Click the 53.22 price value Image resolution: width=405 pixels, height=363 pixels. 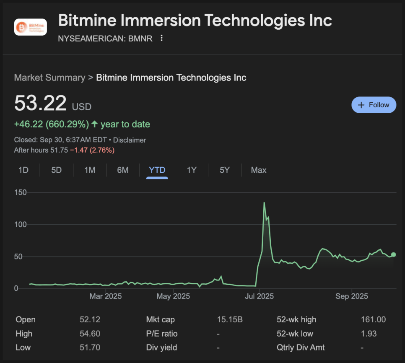pos(40,103)
